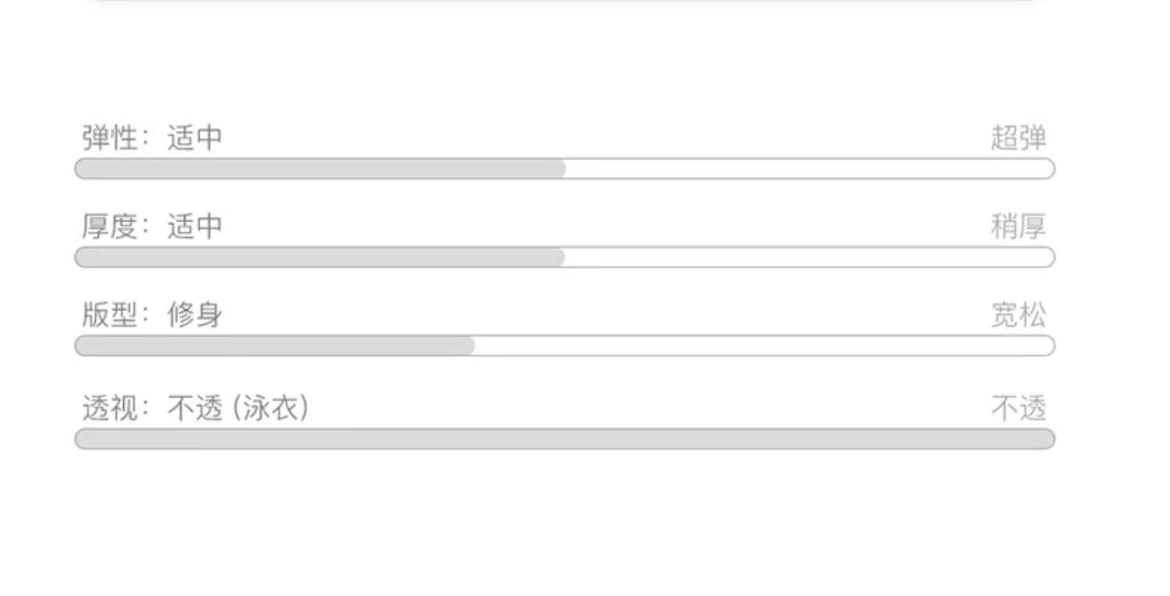The height and width of the screenshot is (596, 1170).
Task: Select the 宽松 label
Action: (1018, 316)
